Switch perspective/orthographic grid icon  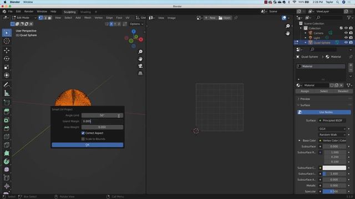140,74
